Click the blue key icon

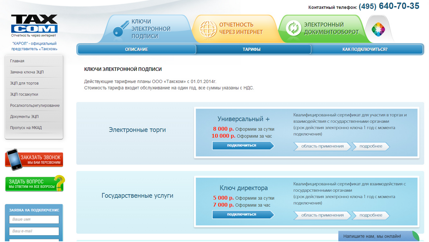coord(121,28)
